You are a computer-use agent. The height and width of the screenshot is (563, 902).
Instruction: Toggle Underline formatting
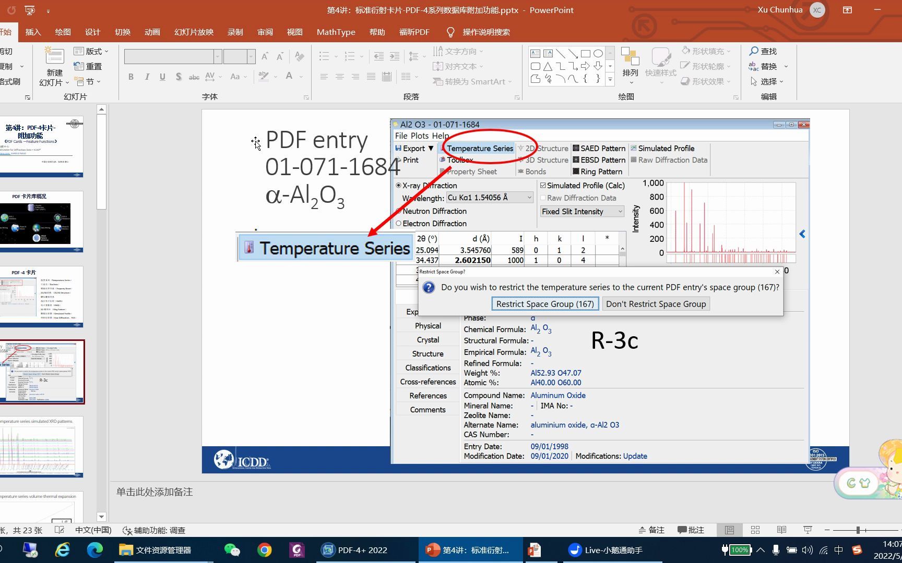pos(163,77)
